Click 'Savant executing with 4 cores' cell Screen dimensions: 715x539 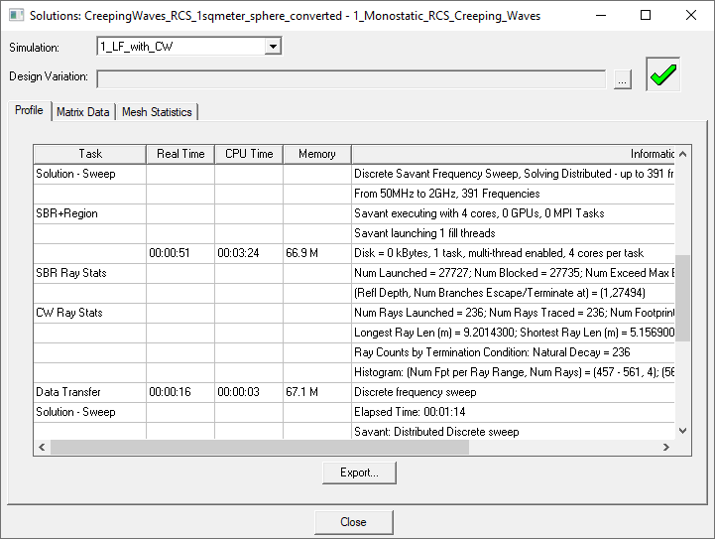pyautogui.click(x=513, y=213)
